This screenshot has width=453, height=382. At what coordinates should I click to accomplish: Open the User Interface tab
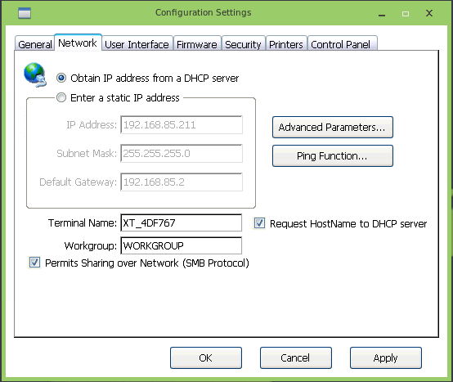tap(137, 44)
